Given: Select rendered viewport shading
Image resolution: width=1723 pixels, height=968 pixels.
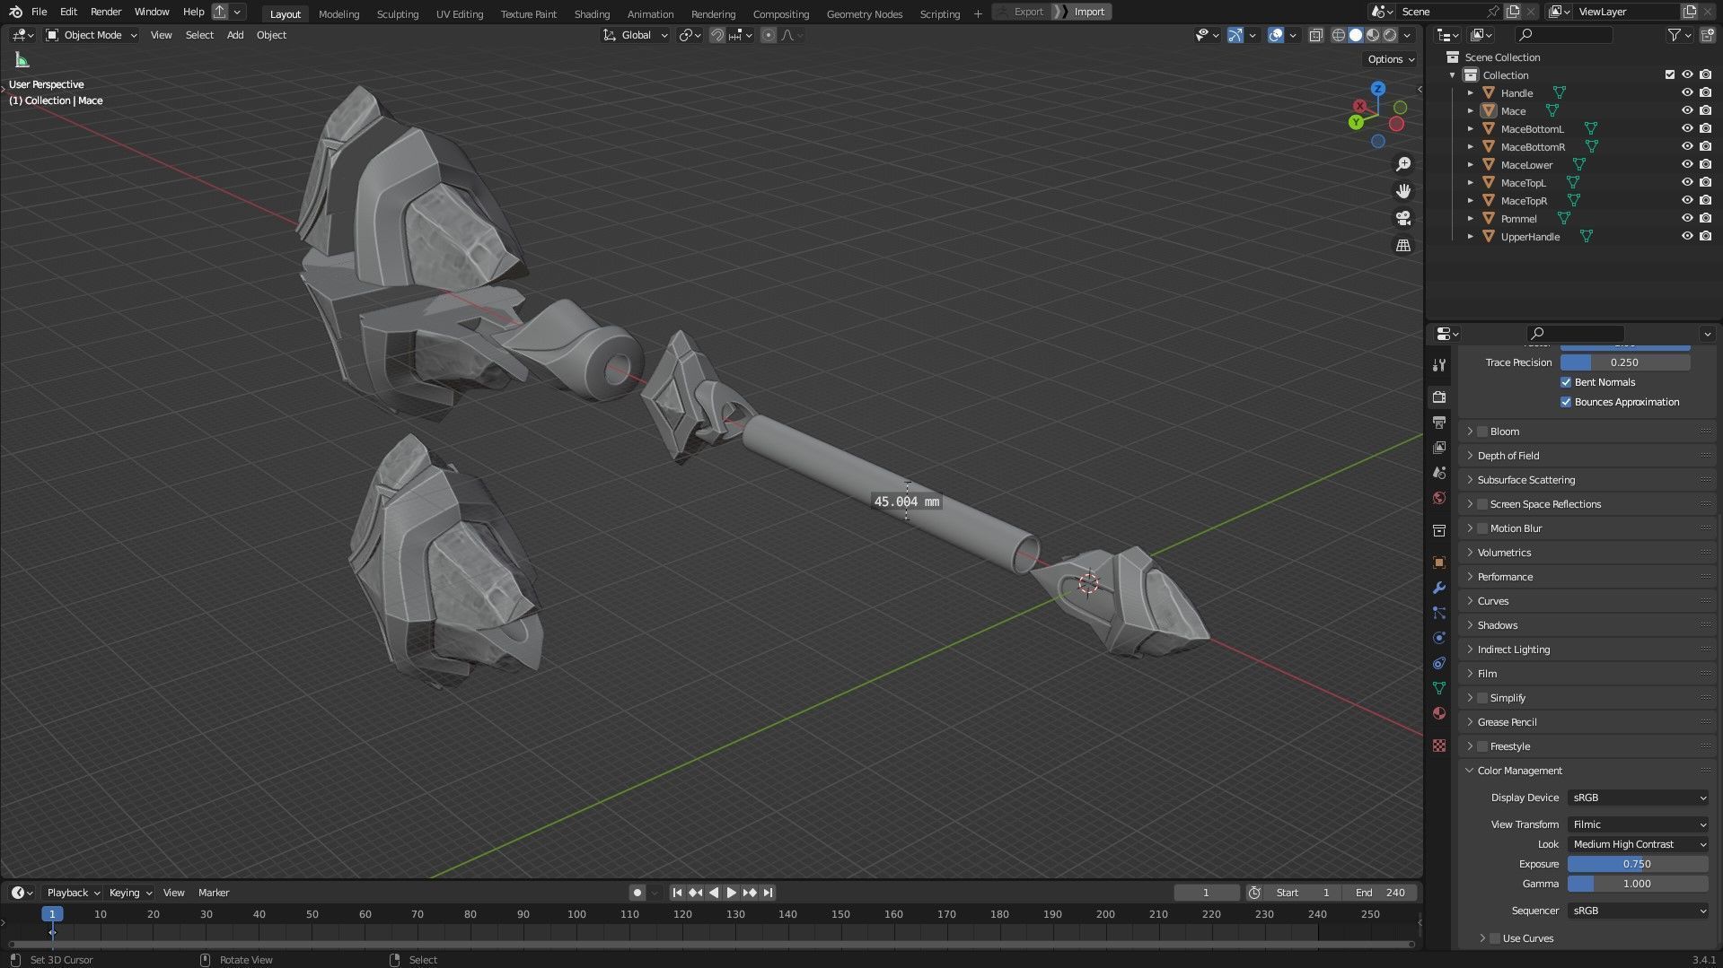Looking at the screenshot, I should 1390,35.
